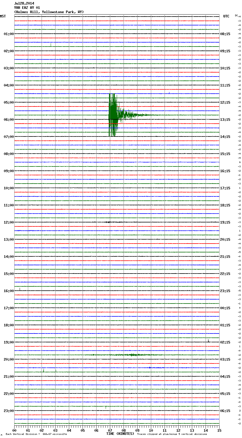Click the 15 minute tick on the time axis

click(x=219, y=430)
